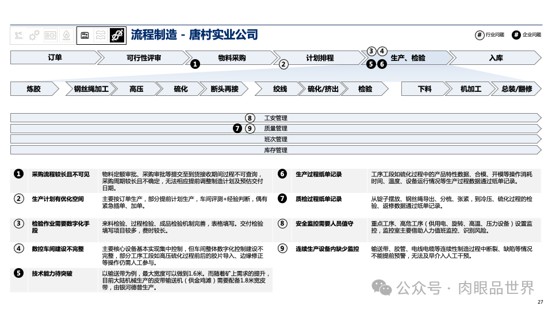Click the 绞线 sub-process arrow
The width and height of the screenshot is (552, 310).
280,89
